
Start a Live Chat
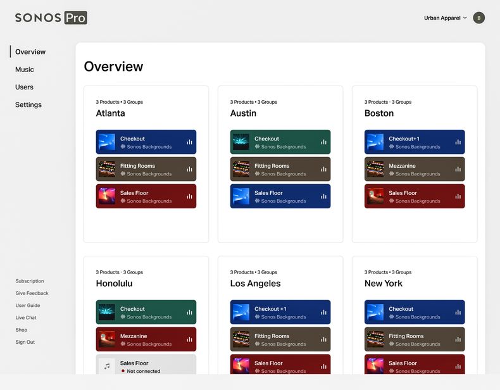click(26, 318)
